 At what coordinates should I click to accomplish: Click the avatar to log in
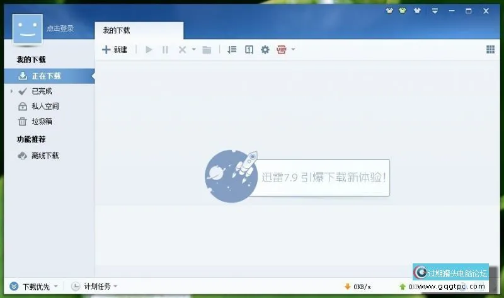pos(27,29)
